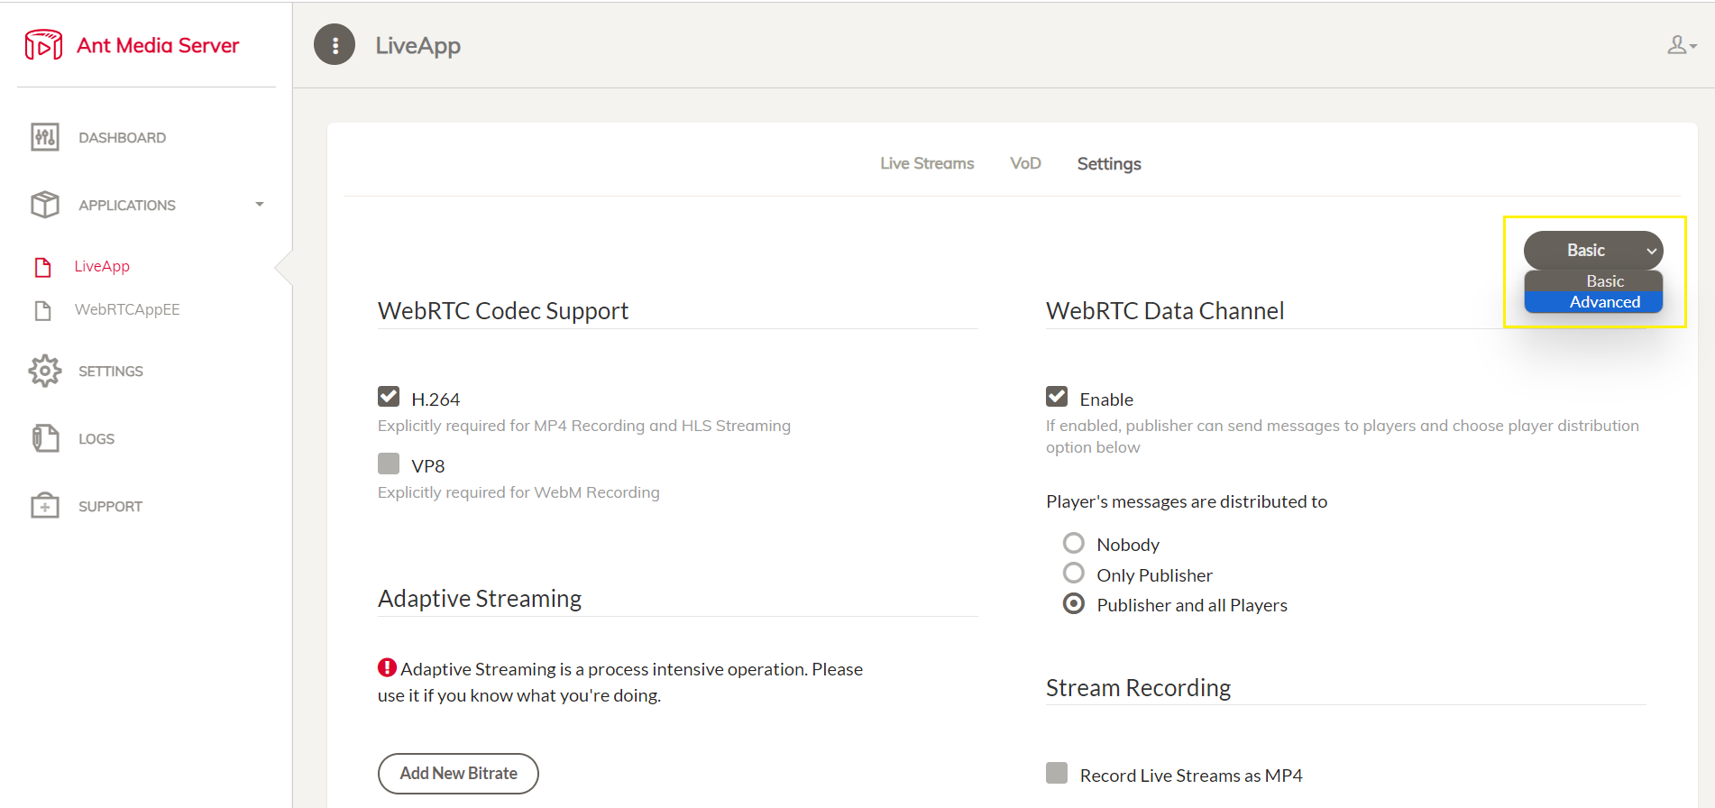Open Logs in sidebar
The width and height of the screenshot is (1715, 808).
tap(96, 439)
